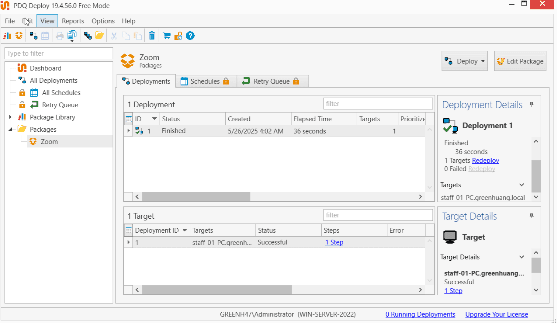
Task: Click the shopping cart toolbar icon
Action: (x=167, y=36)
